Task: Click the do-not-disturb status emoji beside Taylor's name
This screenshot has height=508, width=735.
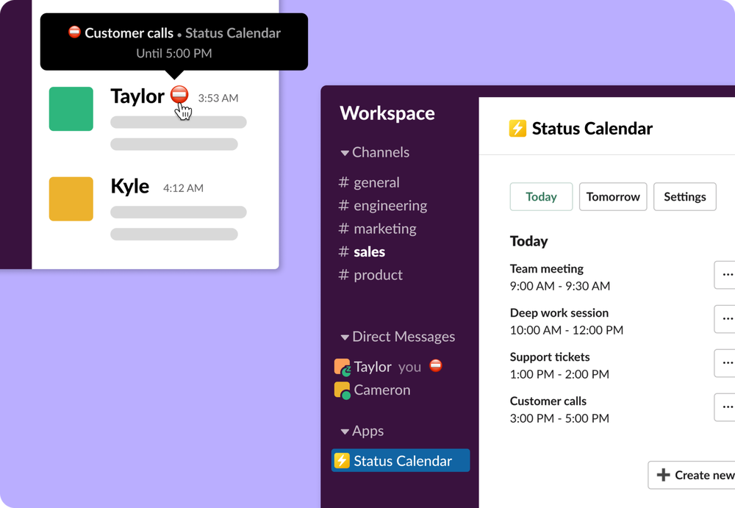Action: (x=179, y=96)
